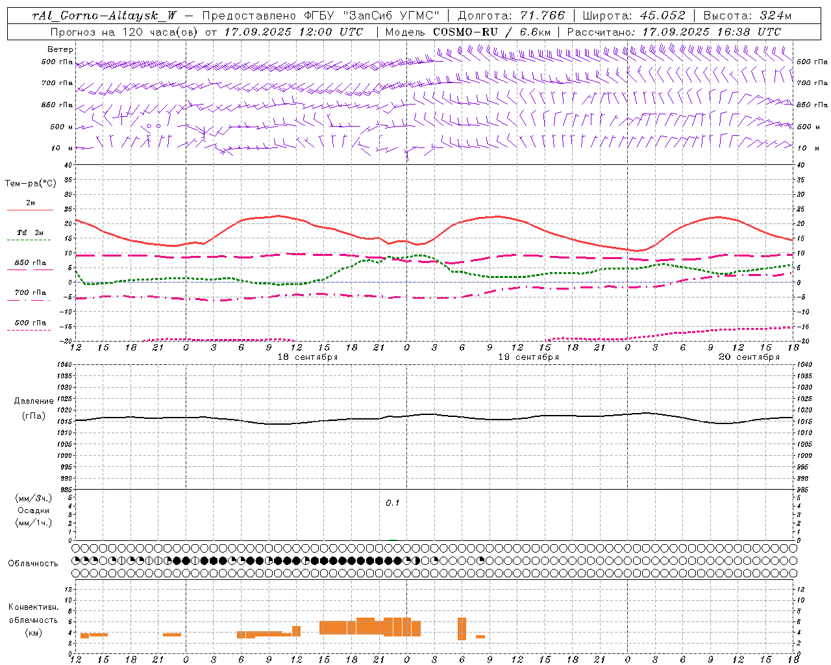Click the Осадки precipitation label
Image resolution: width=831 pixels, height=665 pixels.
click(x=34, y=510)
